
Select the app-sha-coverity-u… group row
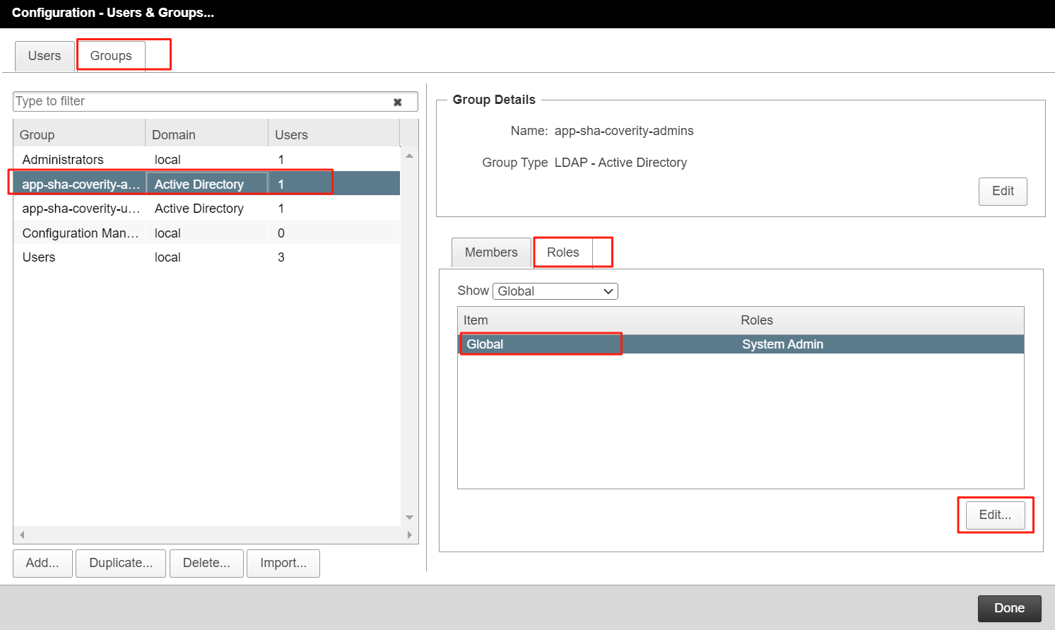(206, 209)
